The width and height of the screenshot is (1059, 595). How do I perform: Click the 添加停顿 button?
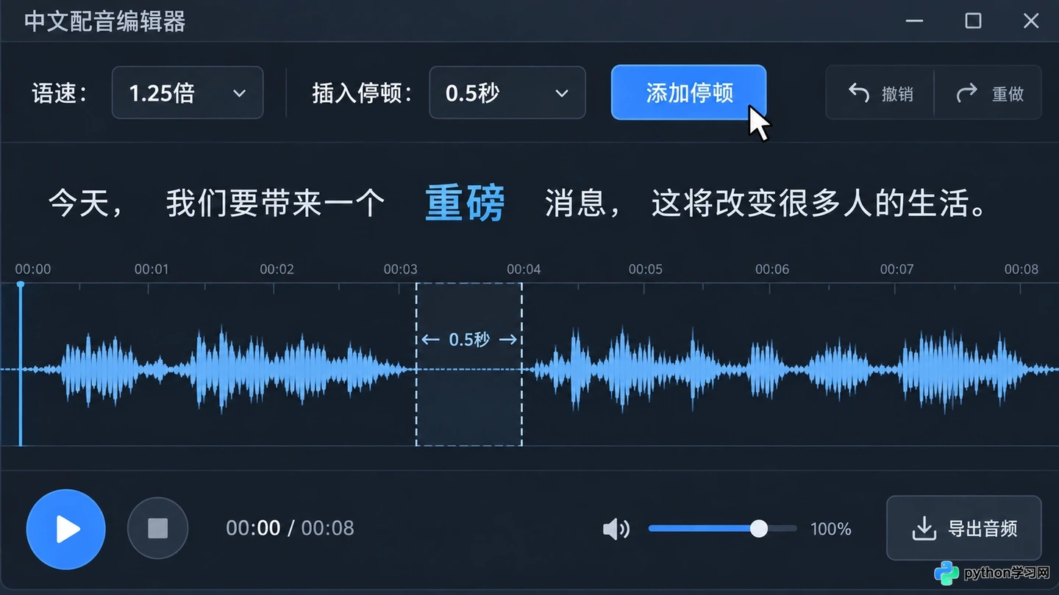point(689,93)
